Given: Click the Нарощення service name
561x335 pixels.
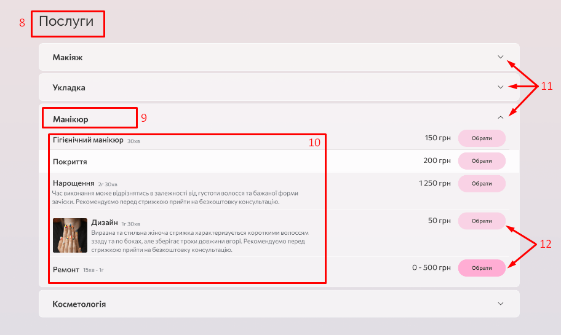Looking at the screenshot, I should pyautogui.click(x=73, y=183).
